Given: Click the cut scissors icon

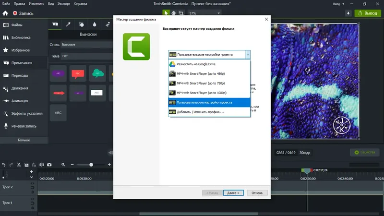Looking at the screenshot, I should click(19, 165).
